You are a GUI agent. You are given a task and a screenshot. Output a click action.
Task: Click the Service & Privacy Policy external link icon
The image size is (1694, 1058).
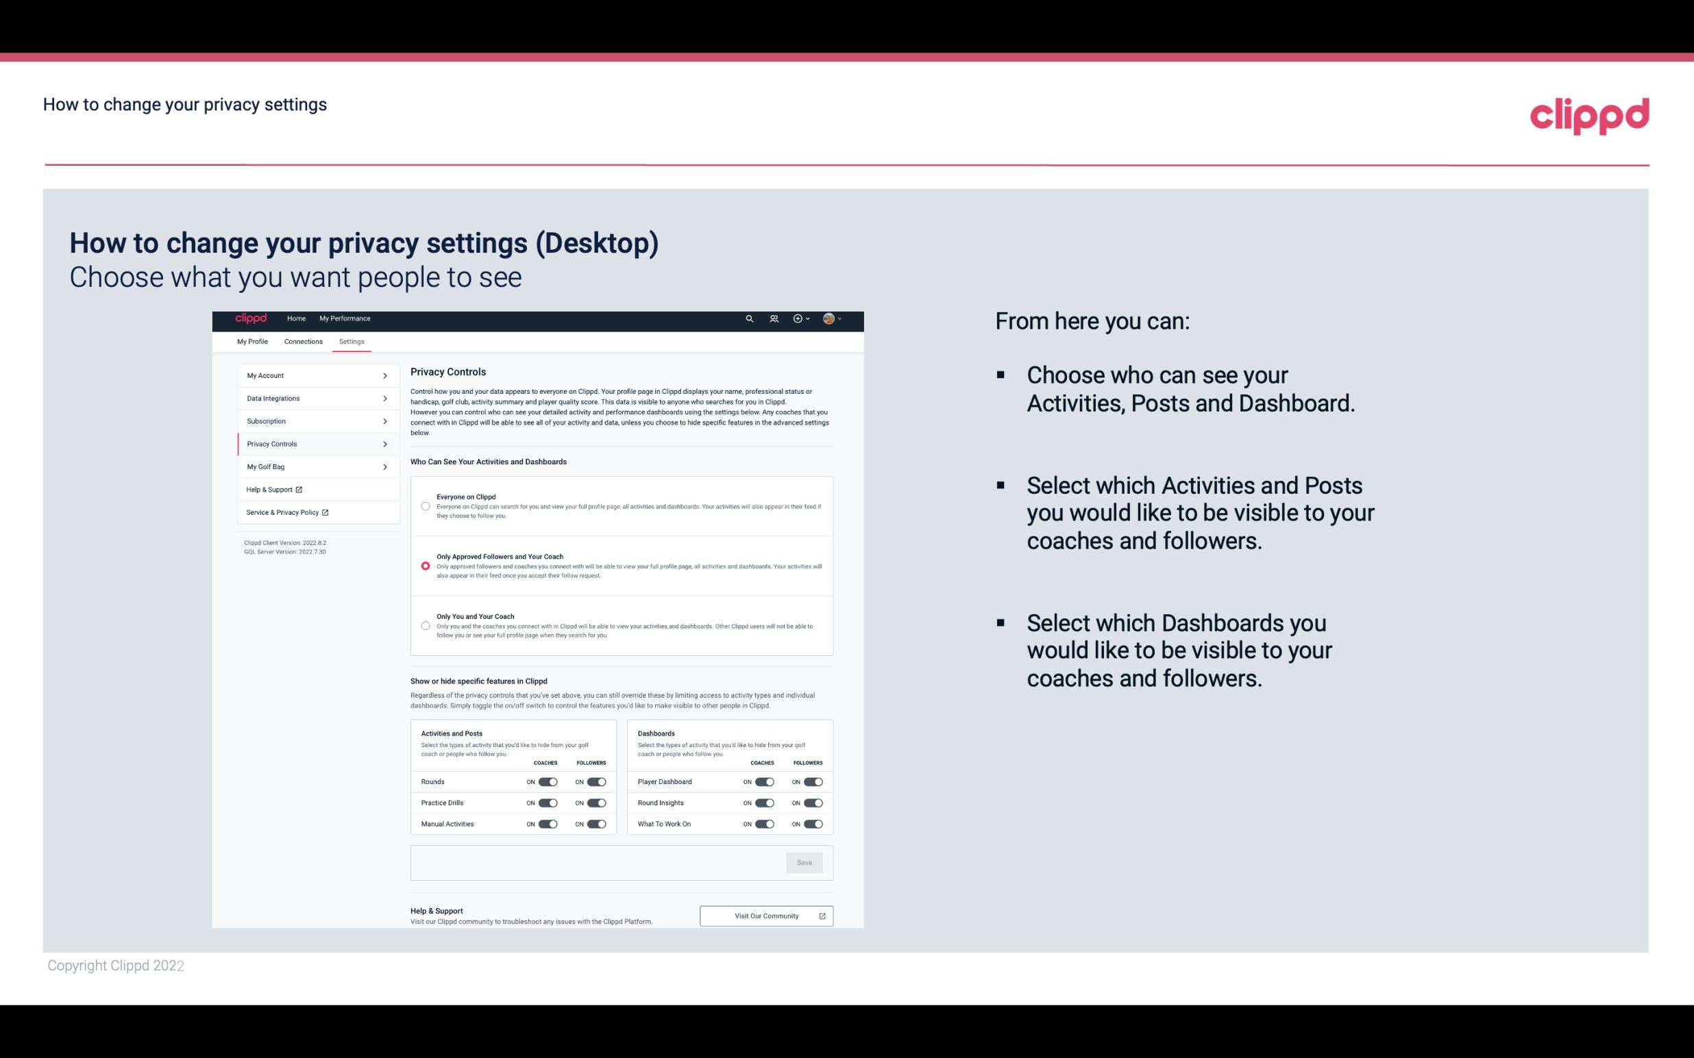(x=324, y=512)
